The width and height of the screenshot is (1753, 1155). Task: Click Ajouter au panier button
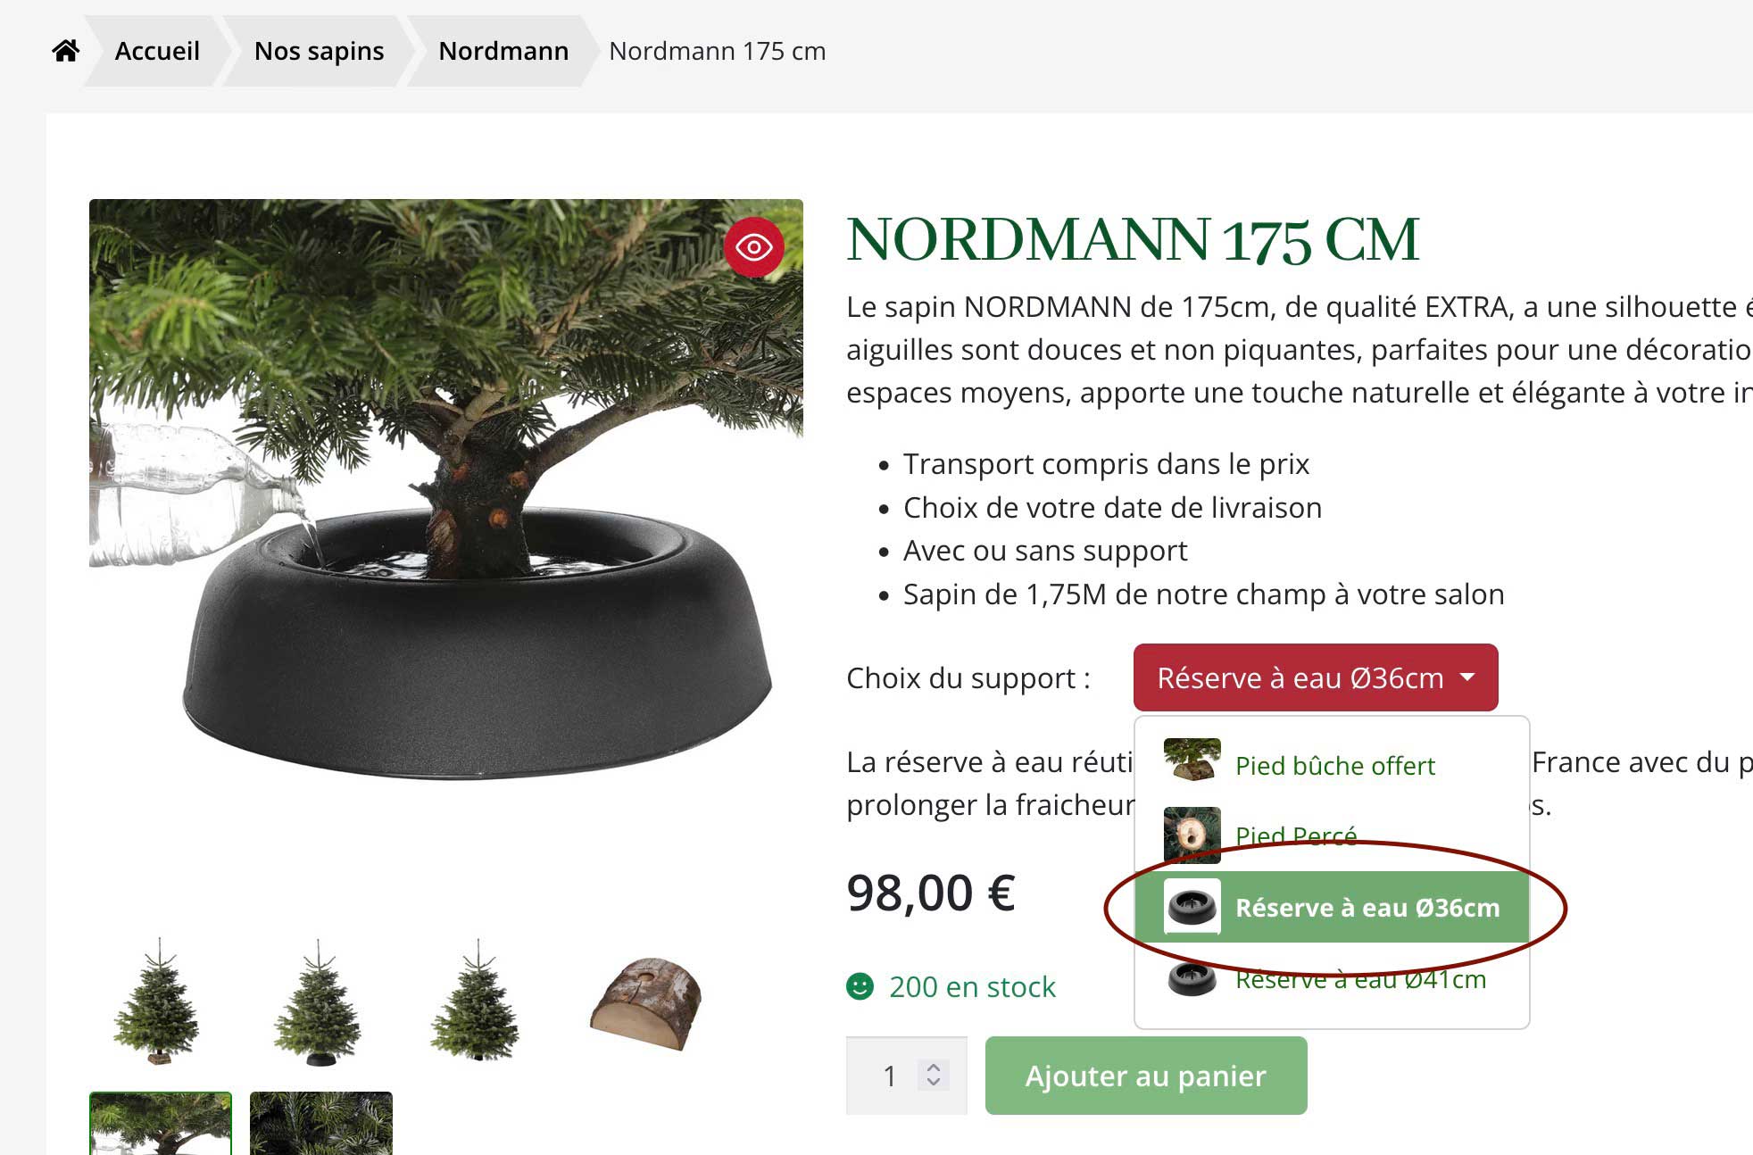coord(1146,1076)
